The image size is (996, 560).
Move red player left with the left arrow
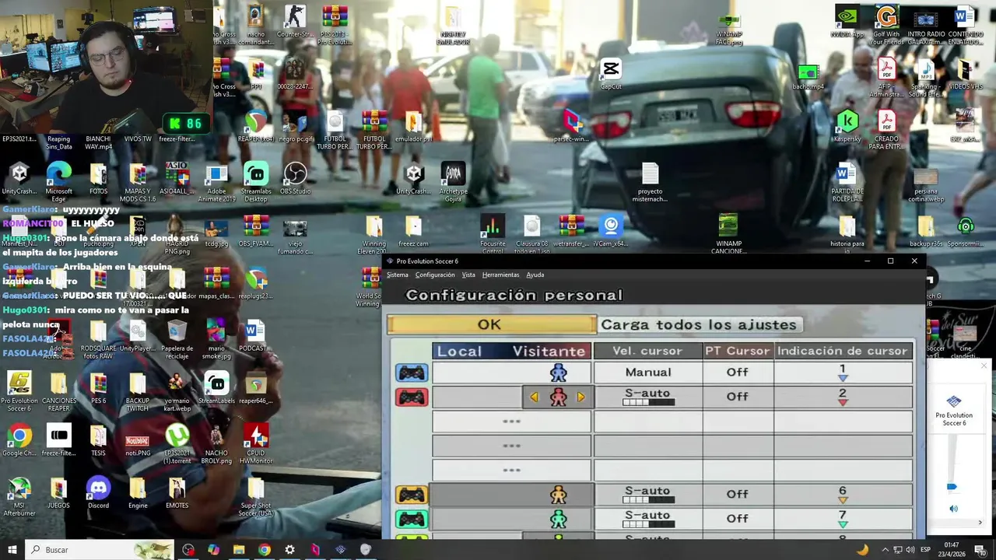click(535, 397)
